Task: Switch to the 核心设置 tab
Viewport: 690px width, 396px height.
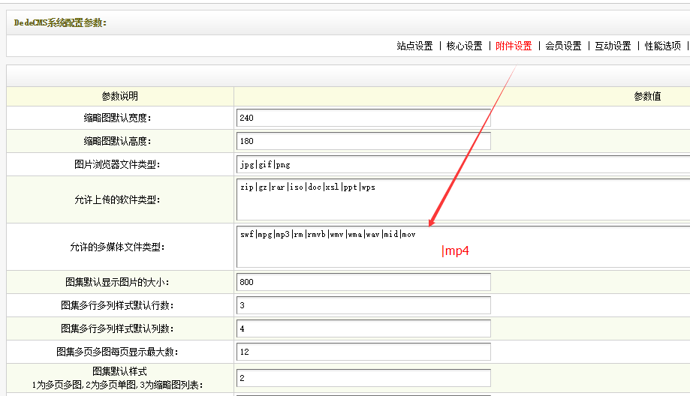Action: (x=464, y=46)
